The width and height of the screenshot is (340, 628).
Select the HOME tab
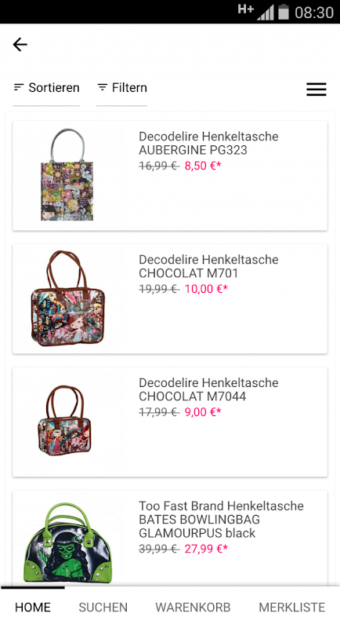point(33,607)
